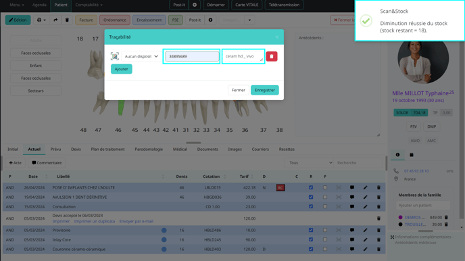Viewport: 465px width, 261px height.
Task: Toggle R checkbox for POSE D'IMPLANTS row
Action: pos(311,187)
